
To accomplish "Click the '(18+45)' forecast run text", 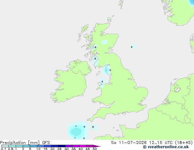I will coord(184,143).
